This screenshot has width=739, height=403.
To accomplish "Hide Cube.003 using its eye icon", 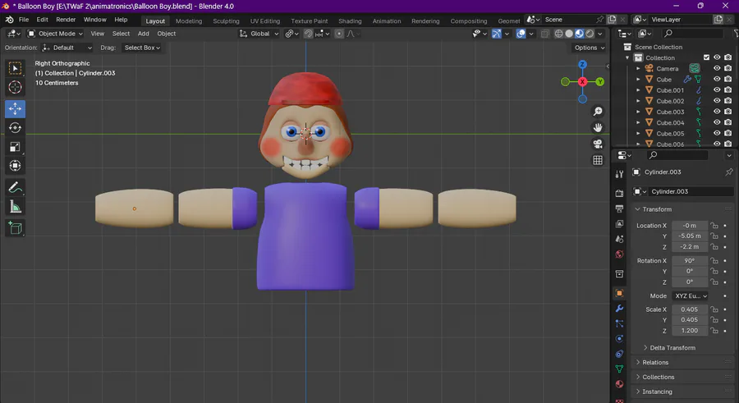I will tap(716, 112).
